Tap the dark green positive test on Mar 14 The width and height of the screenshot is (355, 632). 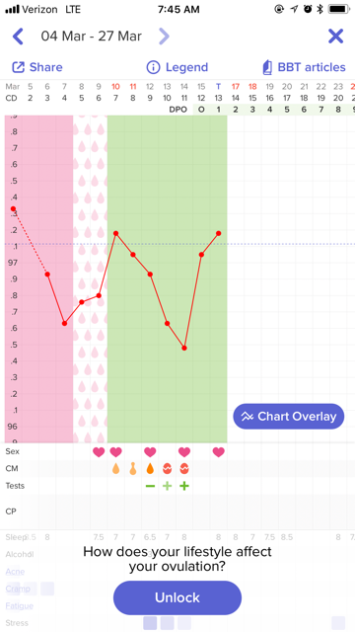pos(184,486)
